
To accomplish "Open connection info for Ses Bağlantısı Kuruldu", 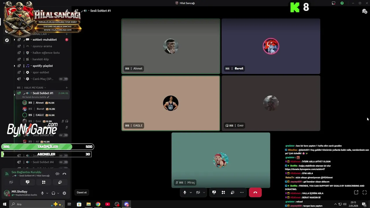I will click(26, 172).
